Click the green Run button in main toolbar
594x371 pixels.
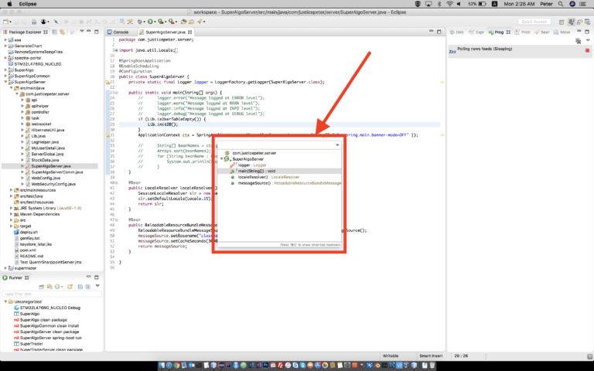(150, 22)
